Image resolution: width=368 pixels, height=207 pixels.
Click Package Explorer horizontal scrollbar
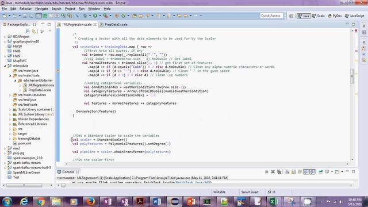[x=24, y=185]
